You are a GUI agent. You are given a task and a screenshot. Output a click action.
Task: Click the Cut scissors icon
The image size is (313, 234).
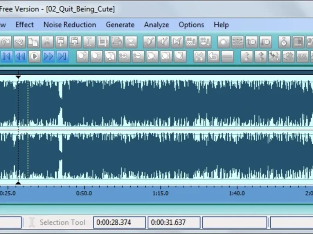coord(47,42)
